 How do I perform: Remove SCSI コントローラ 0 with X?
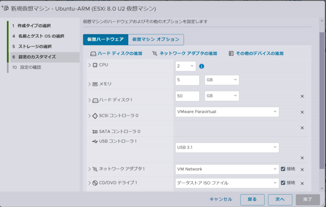(x=302, y=112)
